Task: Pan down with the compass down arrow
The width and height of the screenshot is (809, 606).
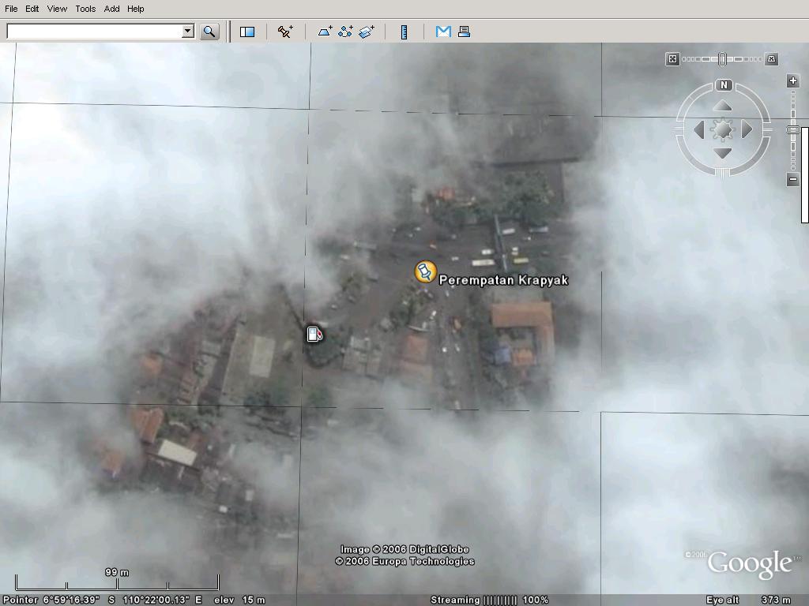Action: pyautogui.click(x=722, y=153)
